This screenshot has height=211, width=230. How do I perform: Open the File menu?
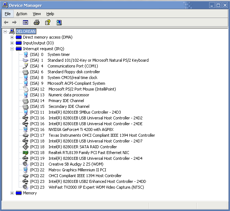(x=8, y=14)
